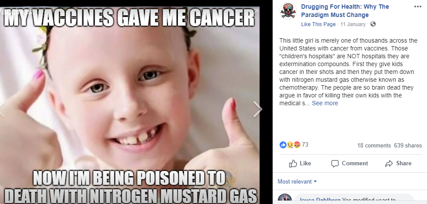Click the Like This Page link
427x204 pixels.
(x=318, y=24)
